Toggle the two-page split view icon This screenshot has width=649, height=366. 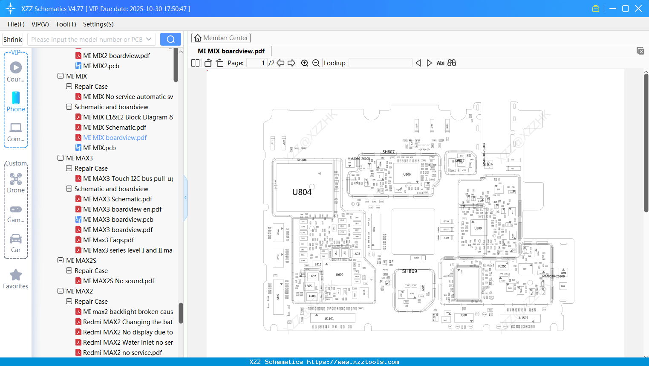(x=195, y=63)
